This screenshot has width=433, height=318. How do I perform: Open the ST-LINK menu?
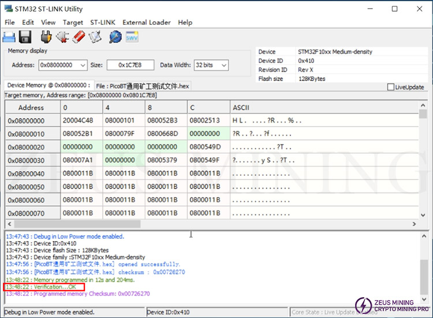pos(103,22)
